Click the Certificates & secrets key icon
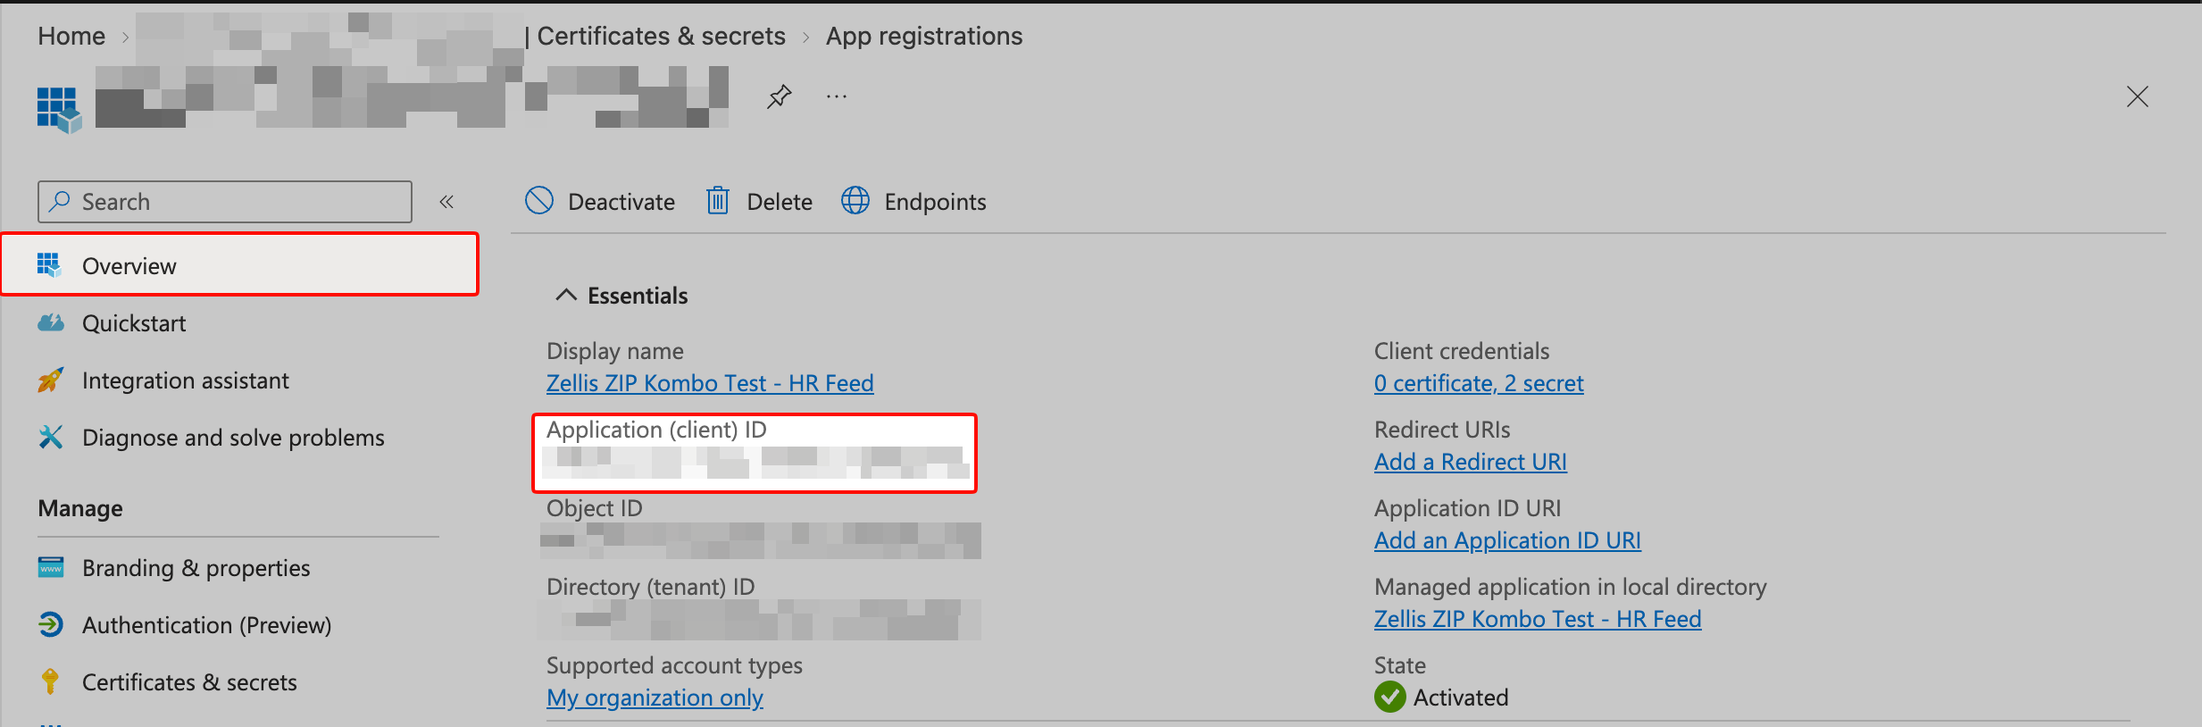Viewport: 2202px width, 727px height. click(x=51, y=681)
